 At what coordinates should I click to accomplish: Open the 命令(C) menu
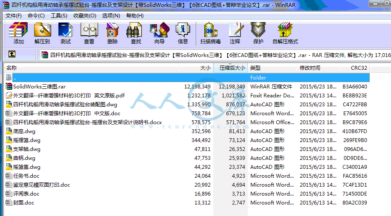36,16
